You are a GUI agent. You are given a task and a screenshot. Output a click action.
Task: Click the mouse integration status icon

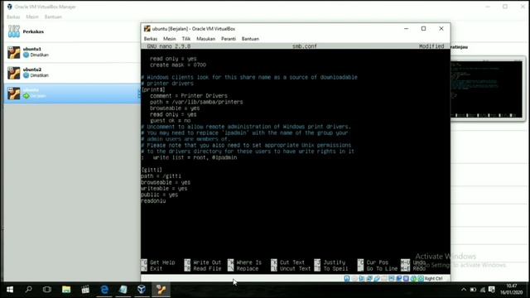tap(414, 278)
